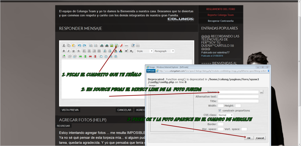
Task: Click the Alternative text input field
Action: coord(238,97)
